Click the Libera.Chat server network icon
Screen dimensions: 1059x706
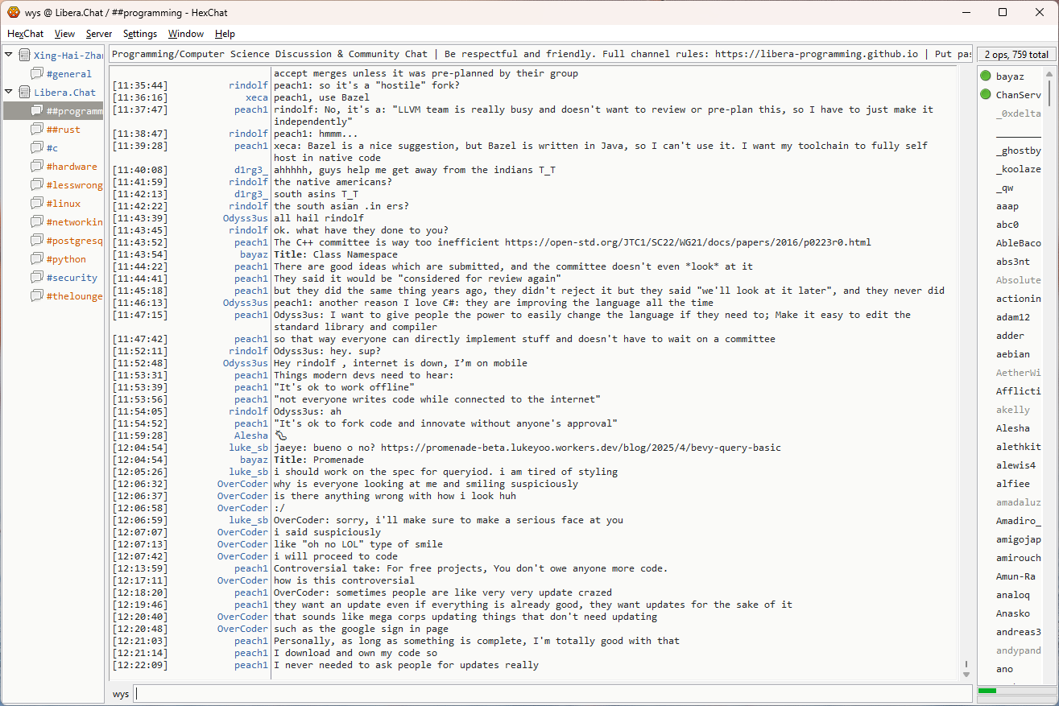point(25,93)
